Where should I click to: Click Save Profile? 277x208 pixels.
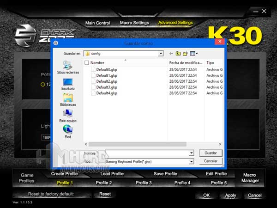tap(165, 174)
